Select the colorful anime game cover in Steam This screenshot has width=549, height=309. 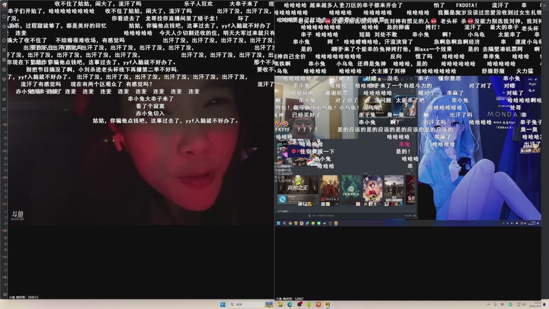(373, 189)
